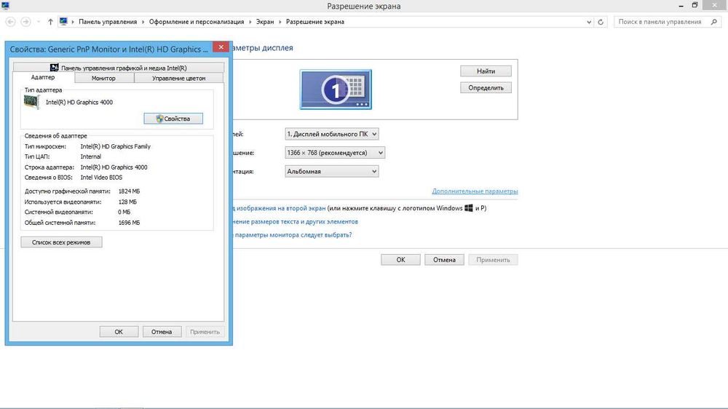Image resolution: width=728 pixels, height=409 pixels.
Task: Click Список всех режимов button
Action: point(61,242)
